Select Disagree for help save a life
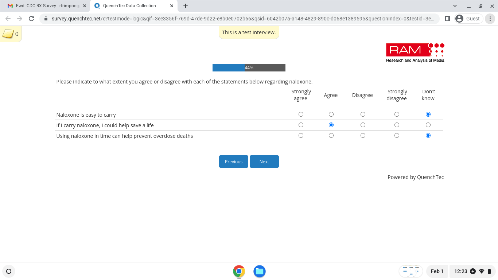 click(x=363, y=125)
